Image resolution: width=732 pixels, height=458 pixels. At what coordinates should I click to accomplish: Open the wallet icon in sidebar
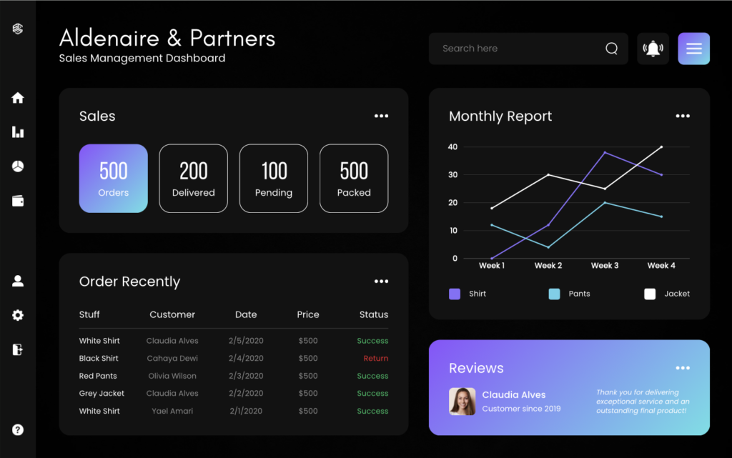[x=18, y=201]
